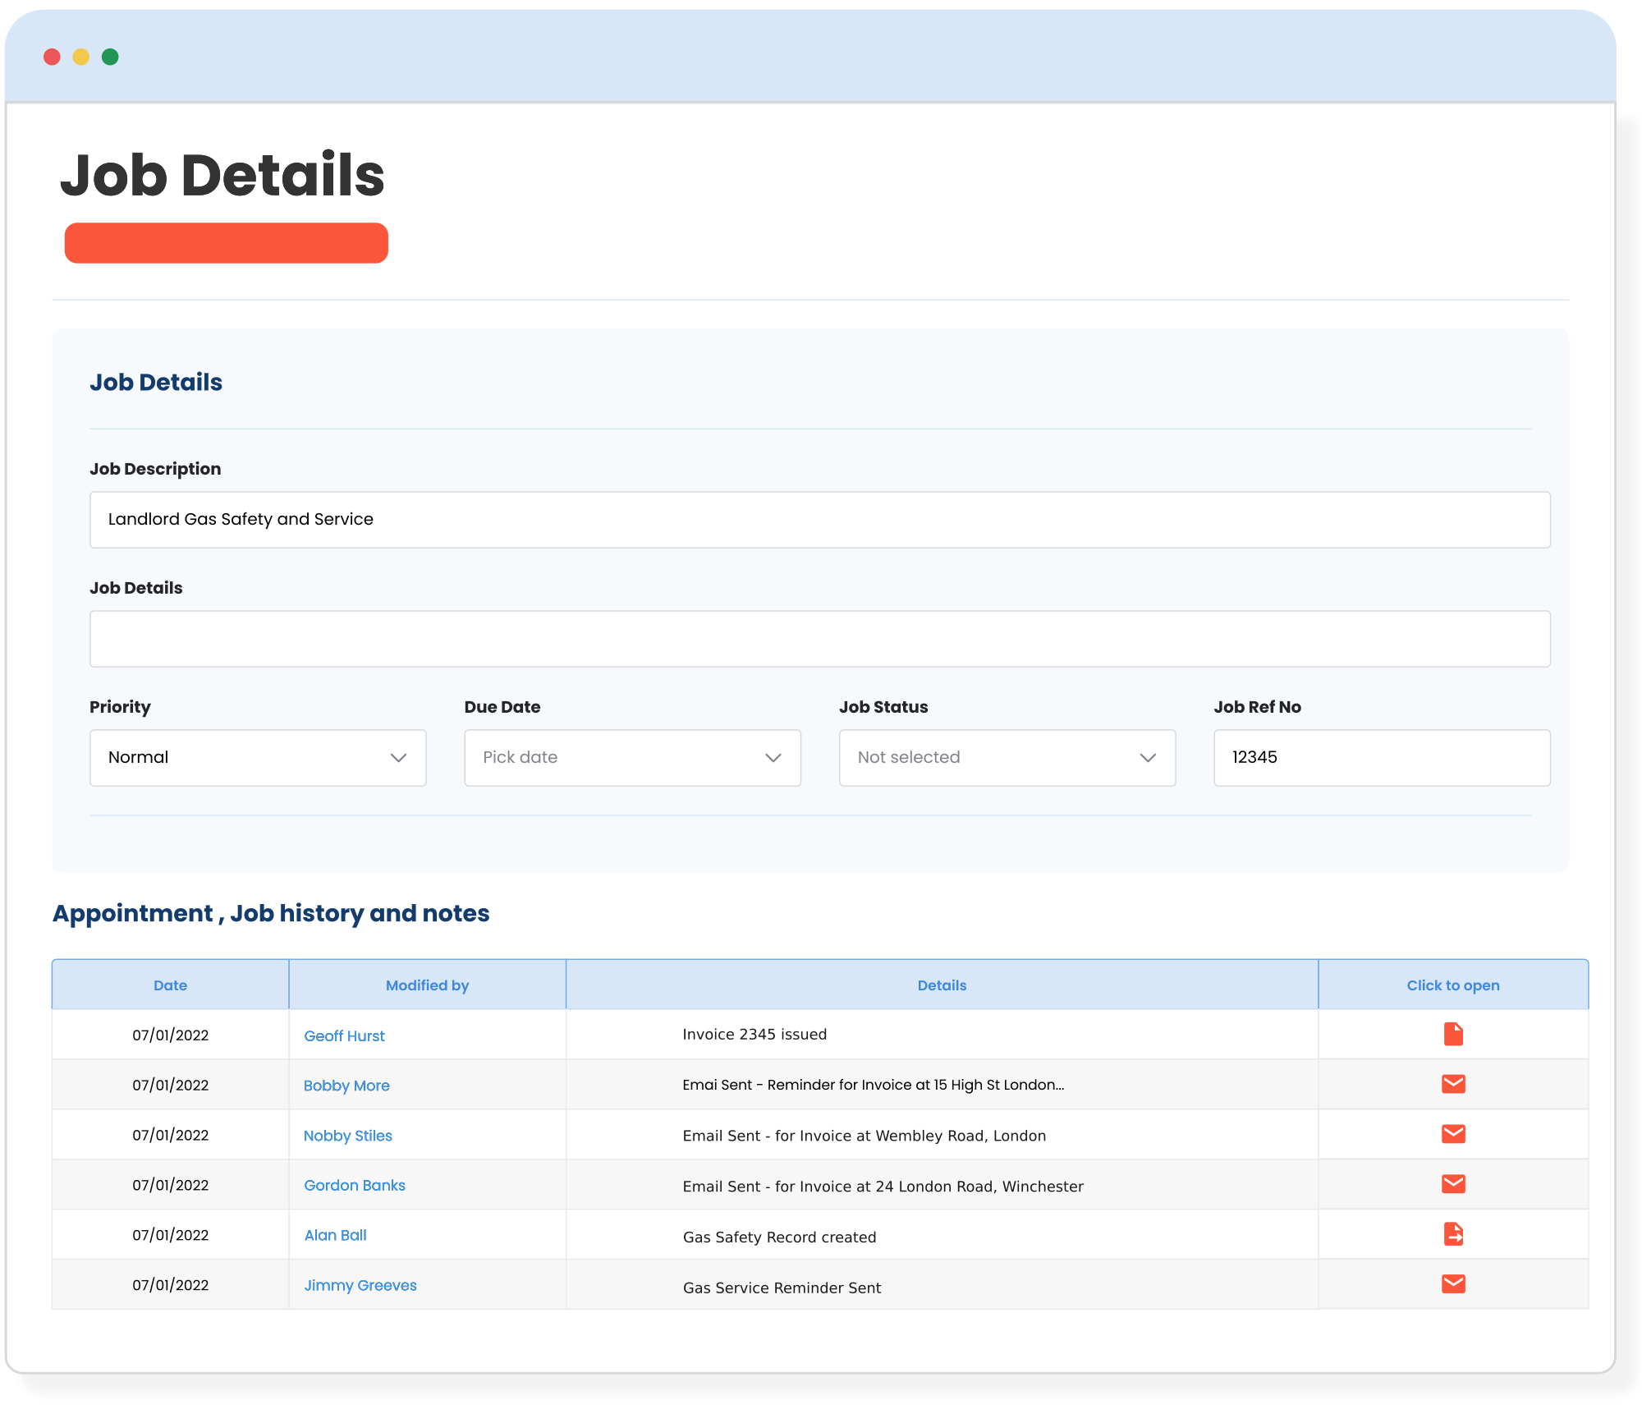Open the Job Status dropdown
1642x1405 pixels.
pos(1007,757)
